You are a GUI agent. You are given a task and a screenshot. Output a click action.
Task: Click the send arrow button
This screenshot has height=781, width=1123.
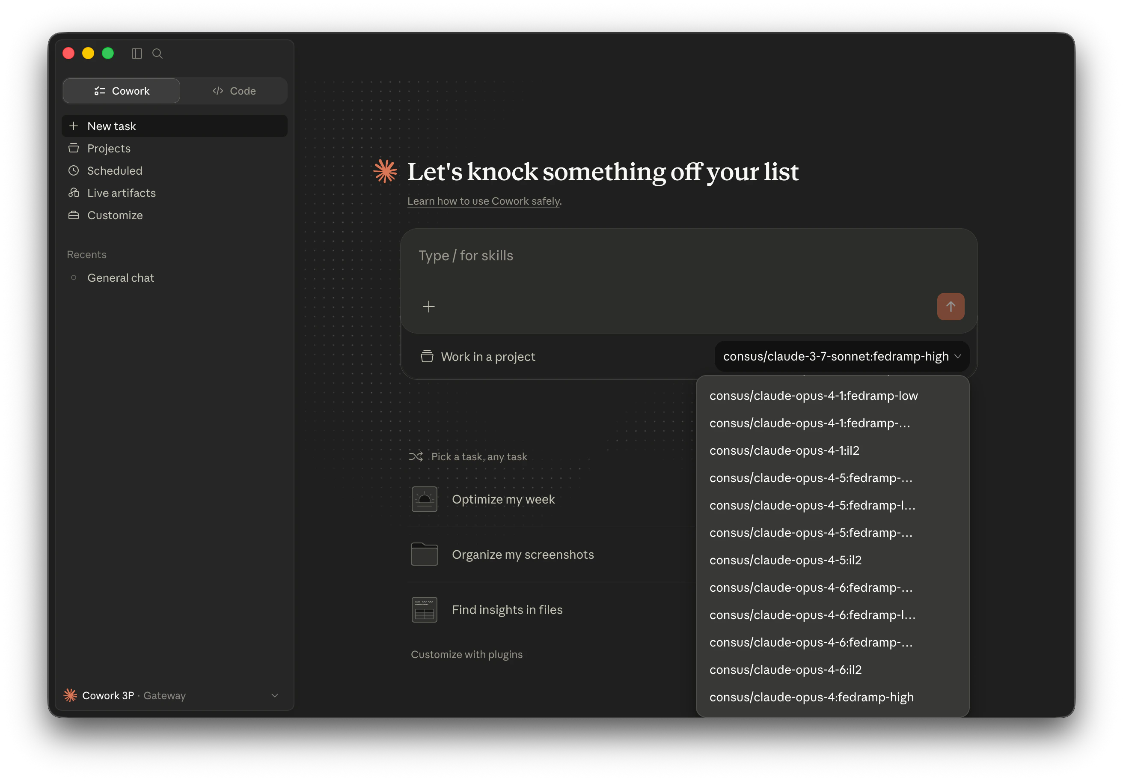coord(951,307)
